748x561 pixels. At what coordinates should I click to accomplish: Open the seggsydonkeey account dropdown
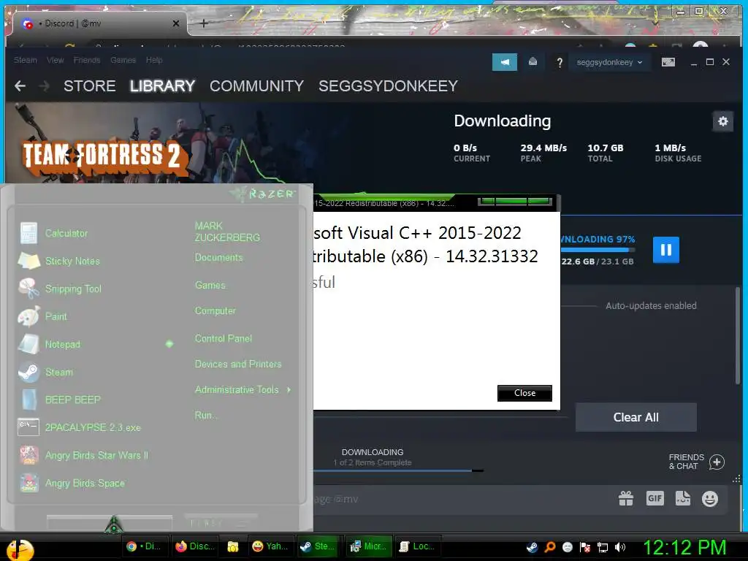point(609,63)
